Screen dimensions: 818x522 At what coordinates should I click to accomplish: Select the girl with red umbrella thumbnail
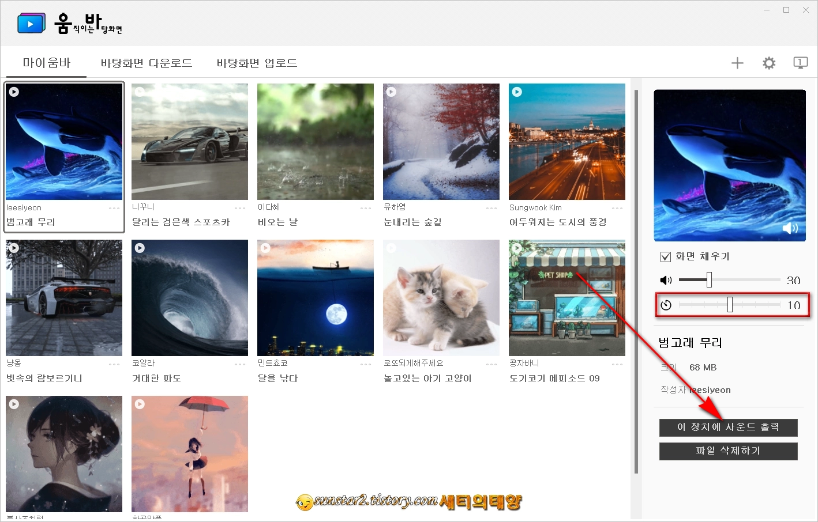tap(190, 454)
